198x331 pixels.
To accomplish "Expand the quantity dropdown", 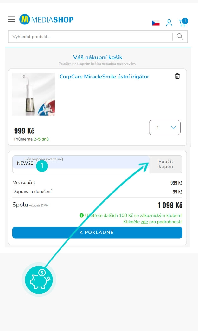I will pyautogui.click(x=165, y=127).
